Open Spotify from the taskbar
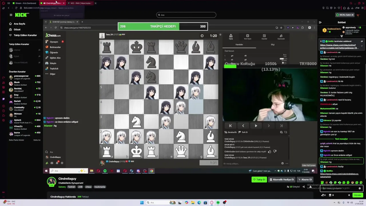This screenshot has height=206, width=366. 218,203
